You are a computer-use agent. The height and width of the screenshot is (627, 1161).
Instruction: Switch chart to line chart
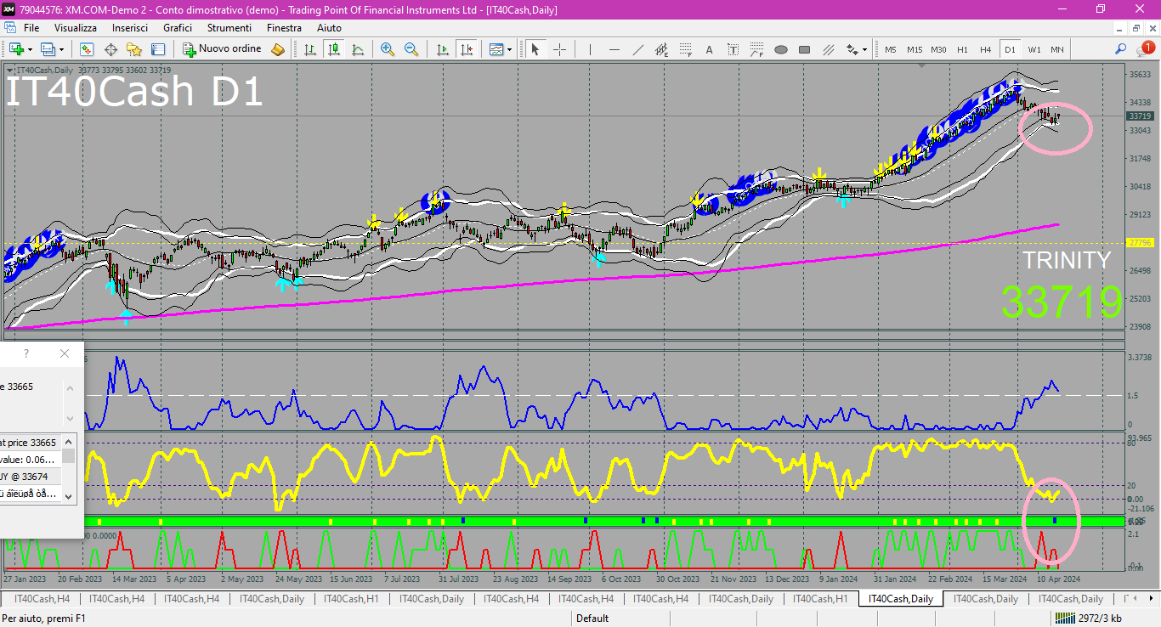click(x=358, y=49)
